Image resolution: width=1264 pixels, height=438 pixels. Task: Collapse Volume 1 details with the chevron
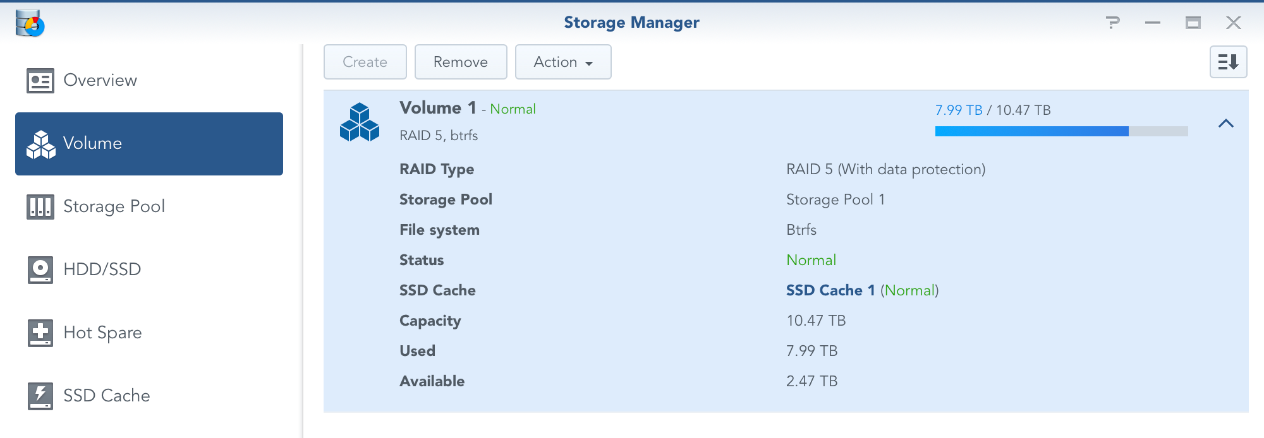(x=1225, y=124)
